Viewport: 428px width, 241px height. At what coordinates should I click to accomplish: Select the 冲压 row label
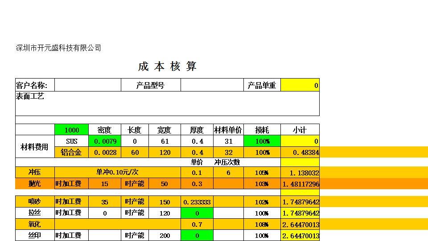(x=35, y=172)
